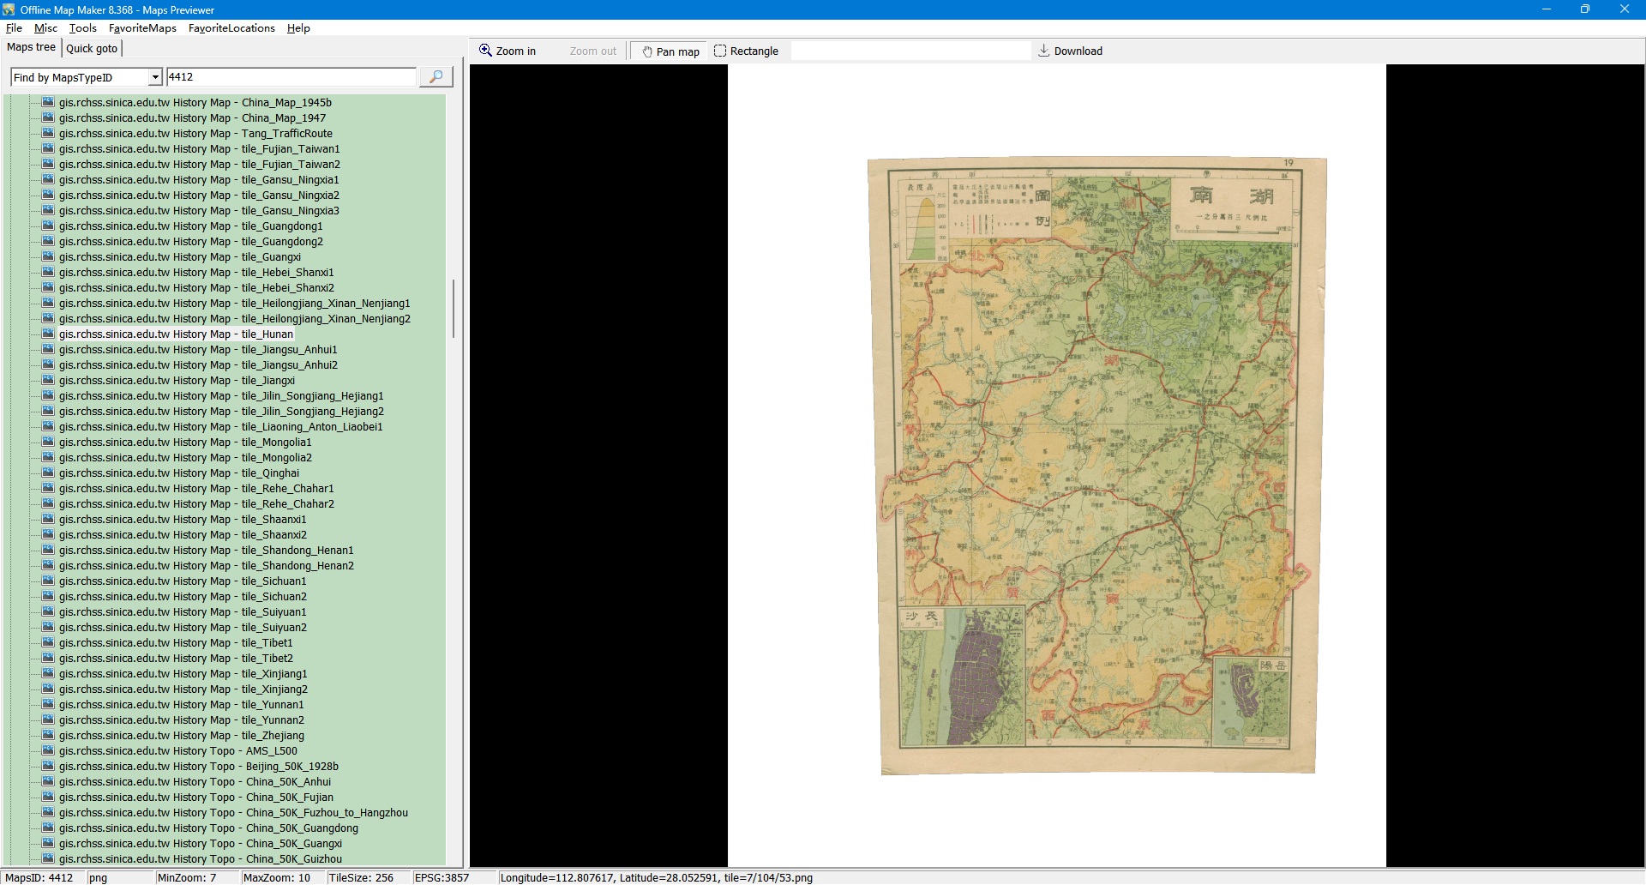Image resolution: width=1646 pixels, height=885 pixels.
Task: Click the Download icon button
Action: (1070, 51)
